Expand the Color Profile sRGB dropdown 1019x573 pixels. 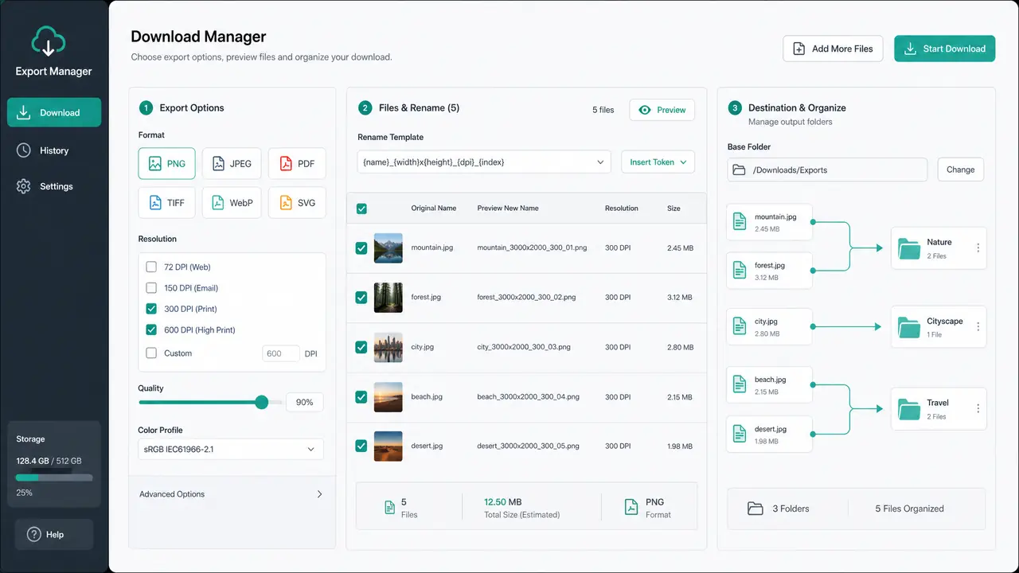231,449
